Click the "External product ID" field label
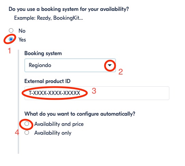The height and width of the screenshot is (166, 185). pyautogui.click(x=47, y=81)
